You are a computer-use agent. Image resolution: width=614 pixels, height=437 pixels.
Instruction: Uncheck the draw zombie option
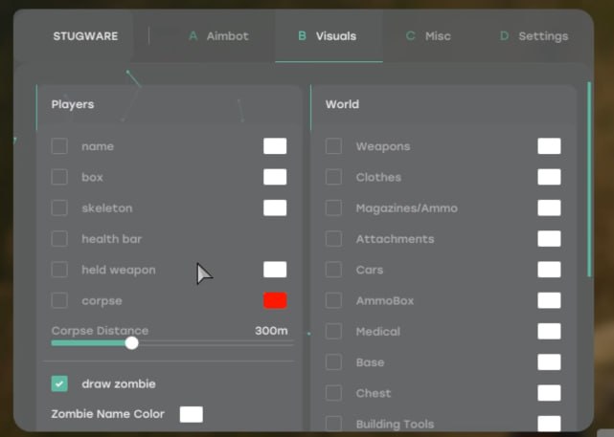[59, 383]
